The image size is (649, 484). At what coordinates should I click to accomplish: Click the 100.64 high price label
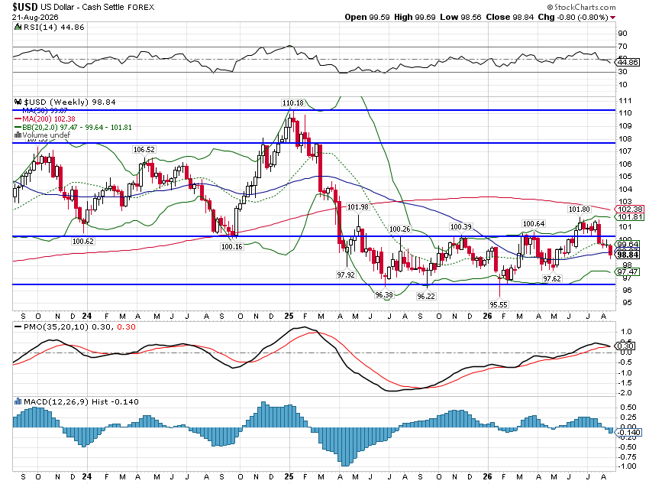(x=534, y=224)
